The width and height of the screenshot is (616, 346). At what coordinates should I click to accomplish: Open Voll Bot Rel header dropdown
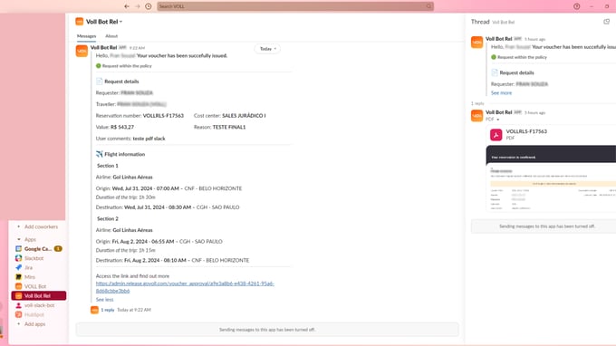click(x=104, y=22)
